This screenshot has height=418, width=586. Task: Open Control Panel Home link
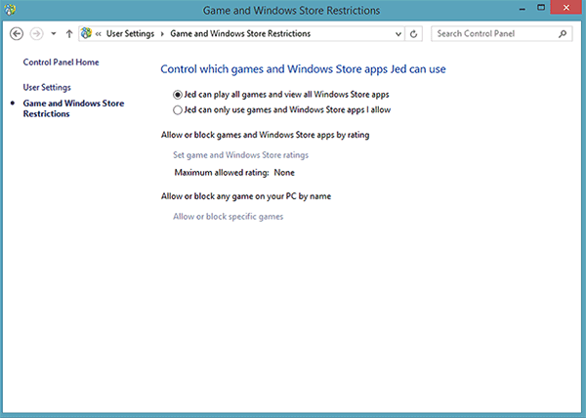click(61, 63)
